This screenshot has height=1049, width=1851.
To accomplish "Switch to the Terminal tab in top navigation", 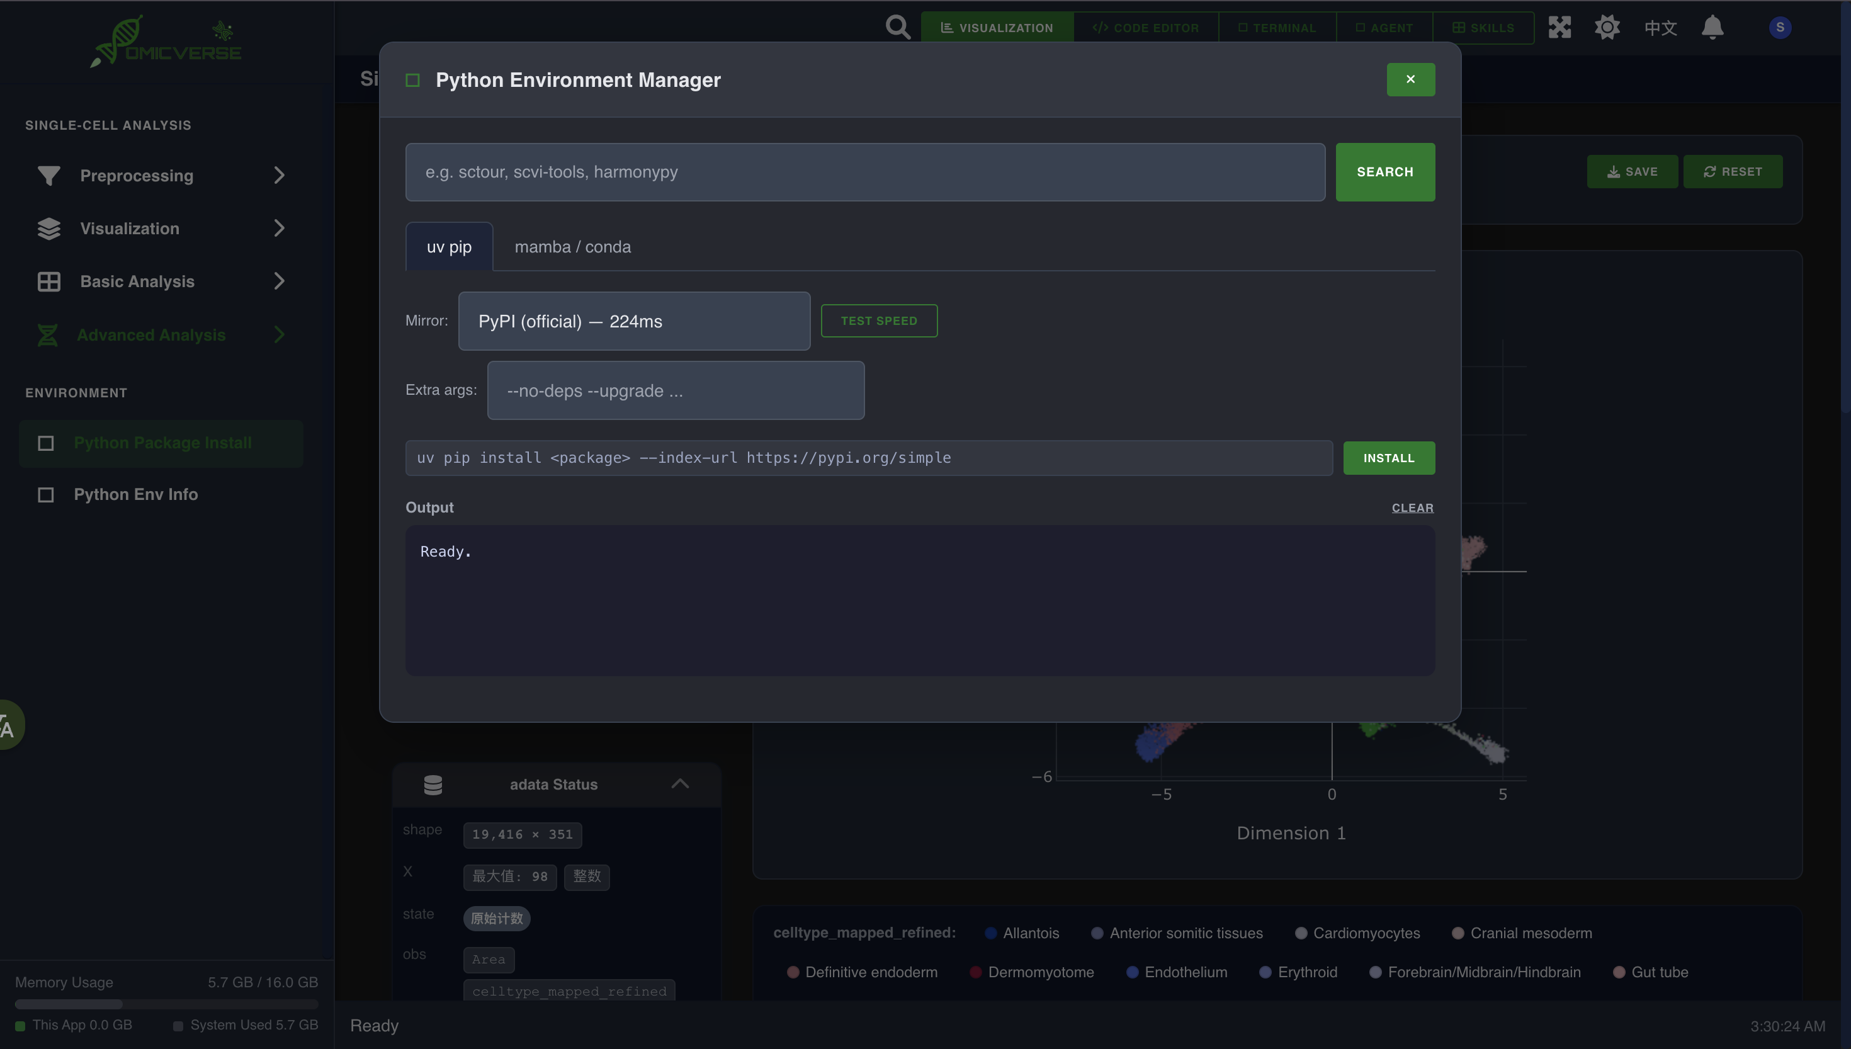I will [1276, 26].
